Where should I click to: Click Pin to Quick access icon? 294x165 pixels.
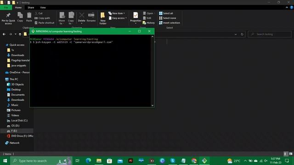[x=8, y=18]
